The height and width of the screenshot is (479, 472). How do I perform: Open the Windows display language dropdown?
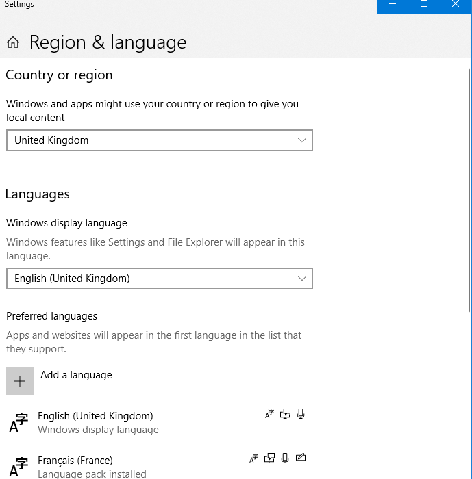(x=159, y=279)
